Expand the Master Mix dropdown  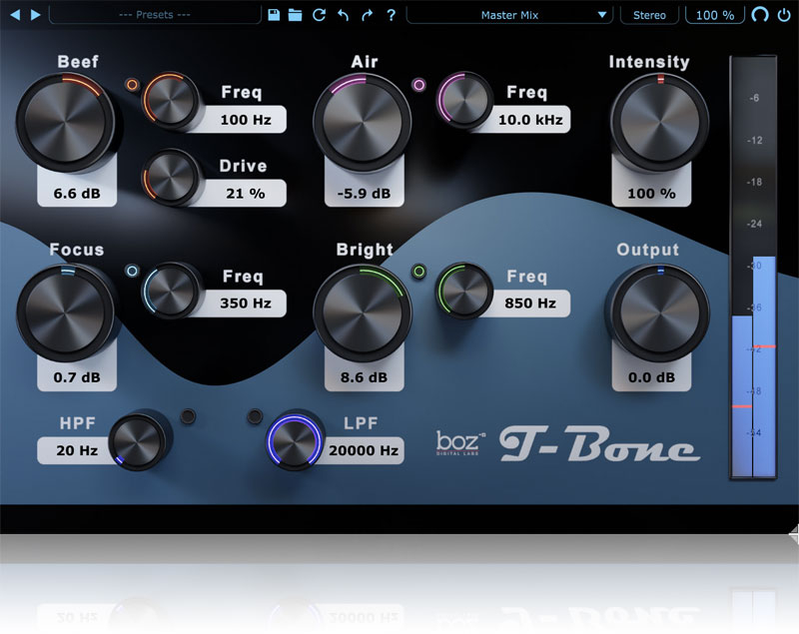(x=510, y=15)
